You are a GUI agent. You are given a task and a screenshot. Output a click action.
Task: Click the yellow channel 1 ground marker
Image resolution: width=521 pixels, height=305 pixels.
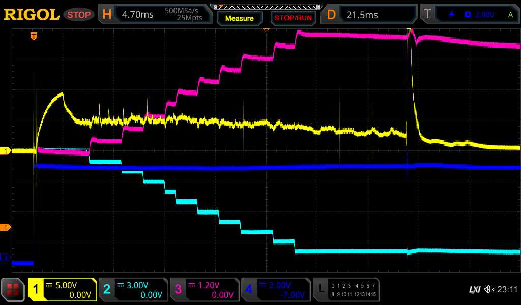(x=6, y=151)
